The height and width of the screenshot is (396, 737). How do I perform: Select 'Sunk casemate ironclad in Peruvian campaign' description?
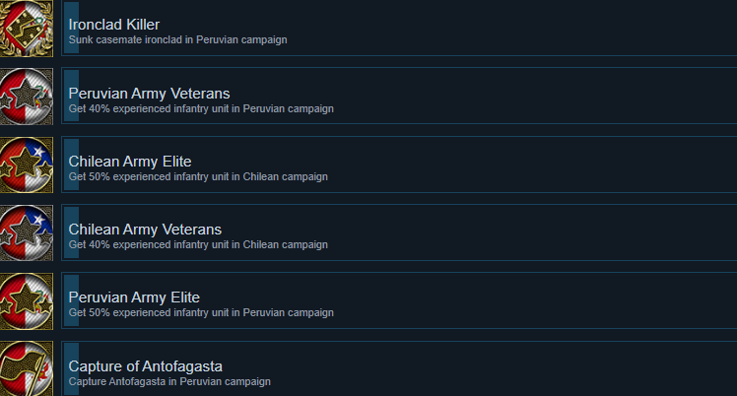pyautogui.click(x=177, y=40)
